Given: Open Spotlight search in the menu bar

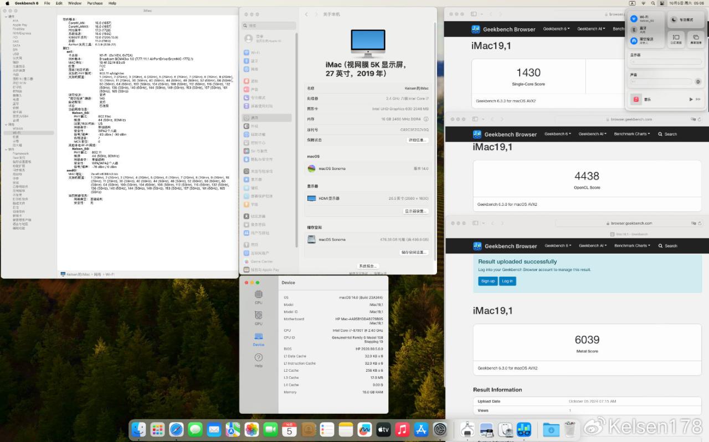Looking at the screenshot, I should [652, 3].
